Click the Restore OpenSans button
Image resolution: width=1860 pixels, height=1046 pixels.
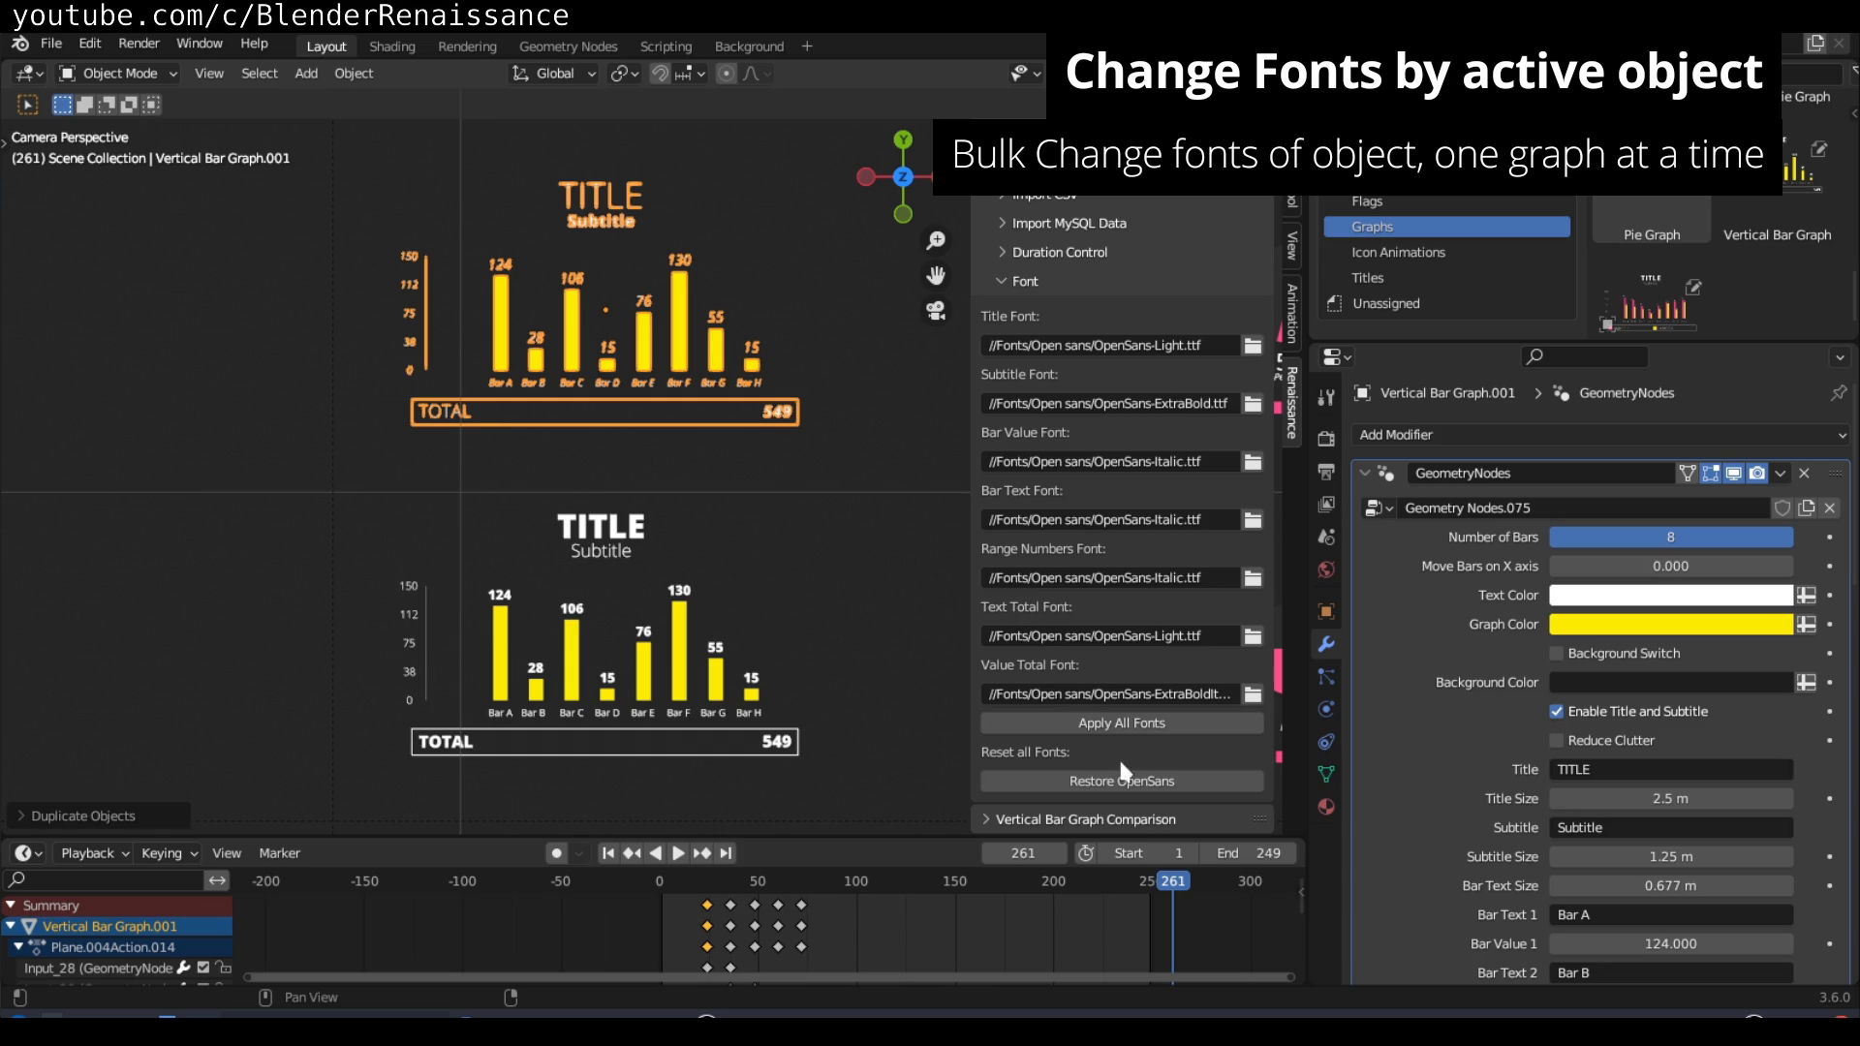pyautogui.click(x=1121, y=781)
